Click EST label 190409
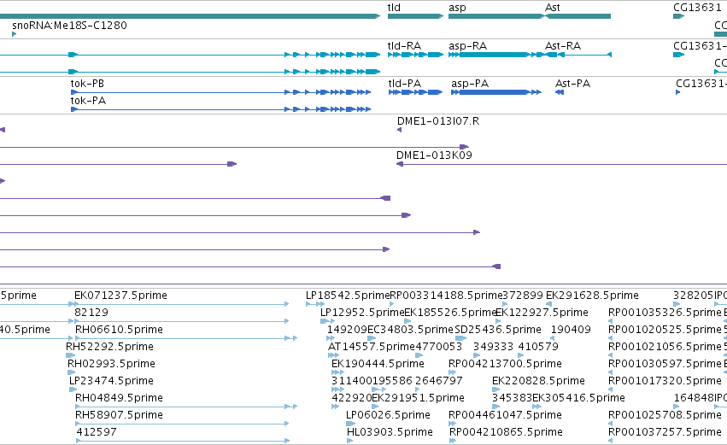Screen dimensions: 727x445 click(x=571, y=330)
